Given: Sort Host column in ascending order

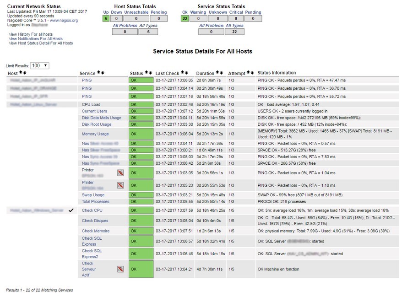Looking at the screenshot, I should 21,73.
